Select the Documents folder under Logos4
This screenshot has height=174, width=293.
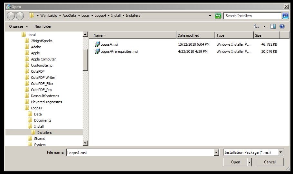43,120
